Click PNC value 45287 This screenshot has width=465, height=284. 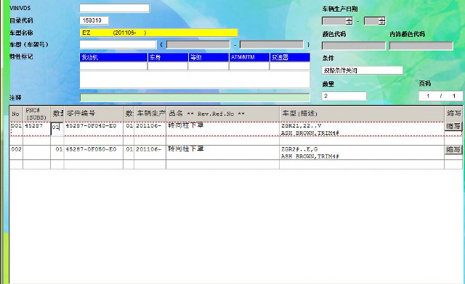pyautogui.click(x=33, y=126)
